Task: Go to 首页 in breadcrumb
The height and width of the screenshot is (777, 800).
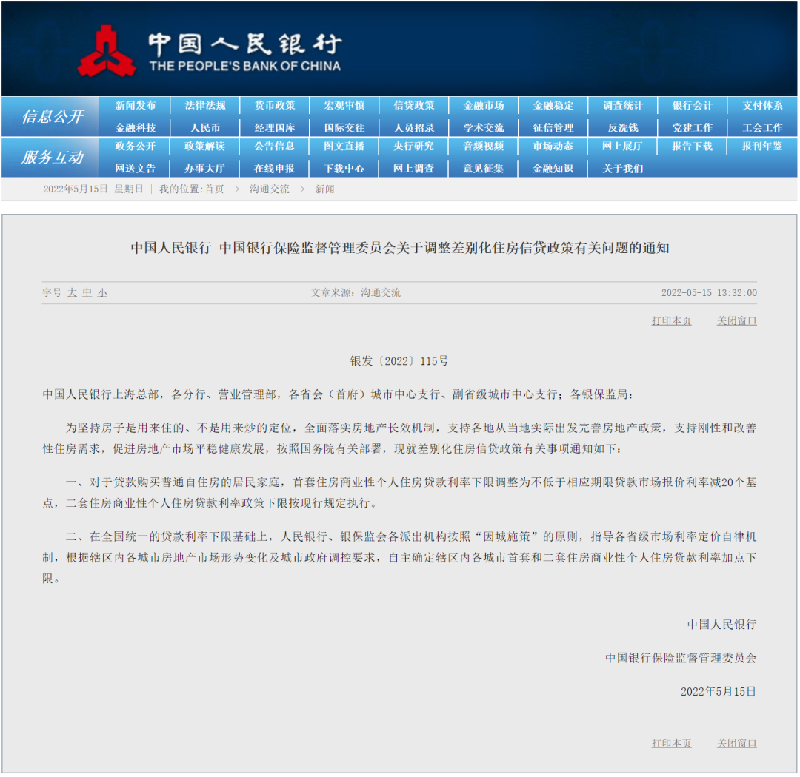Action: pos(214,189)
